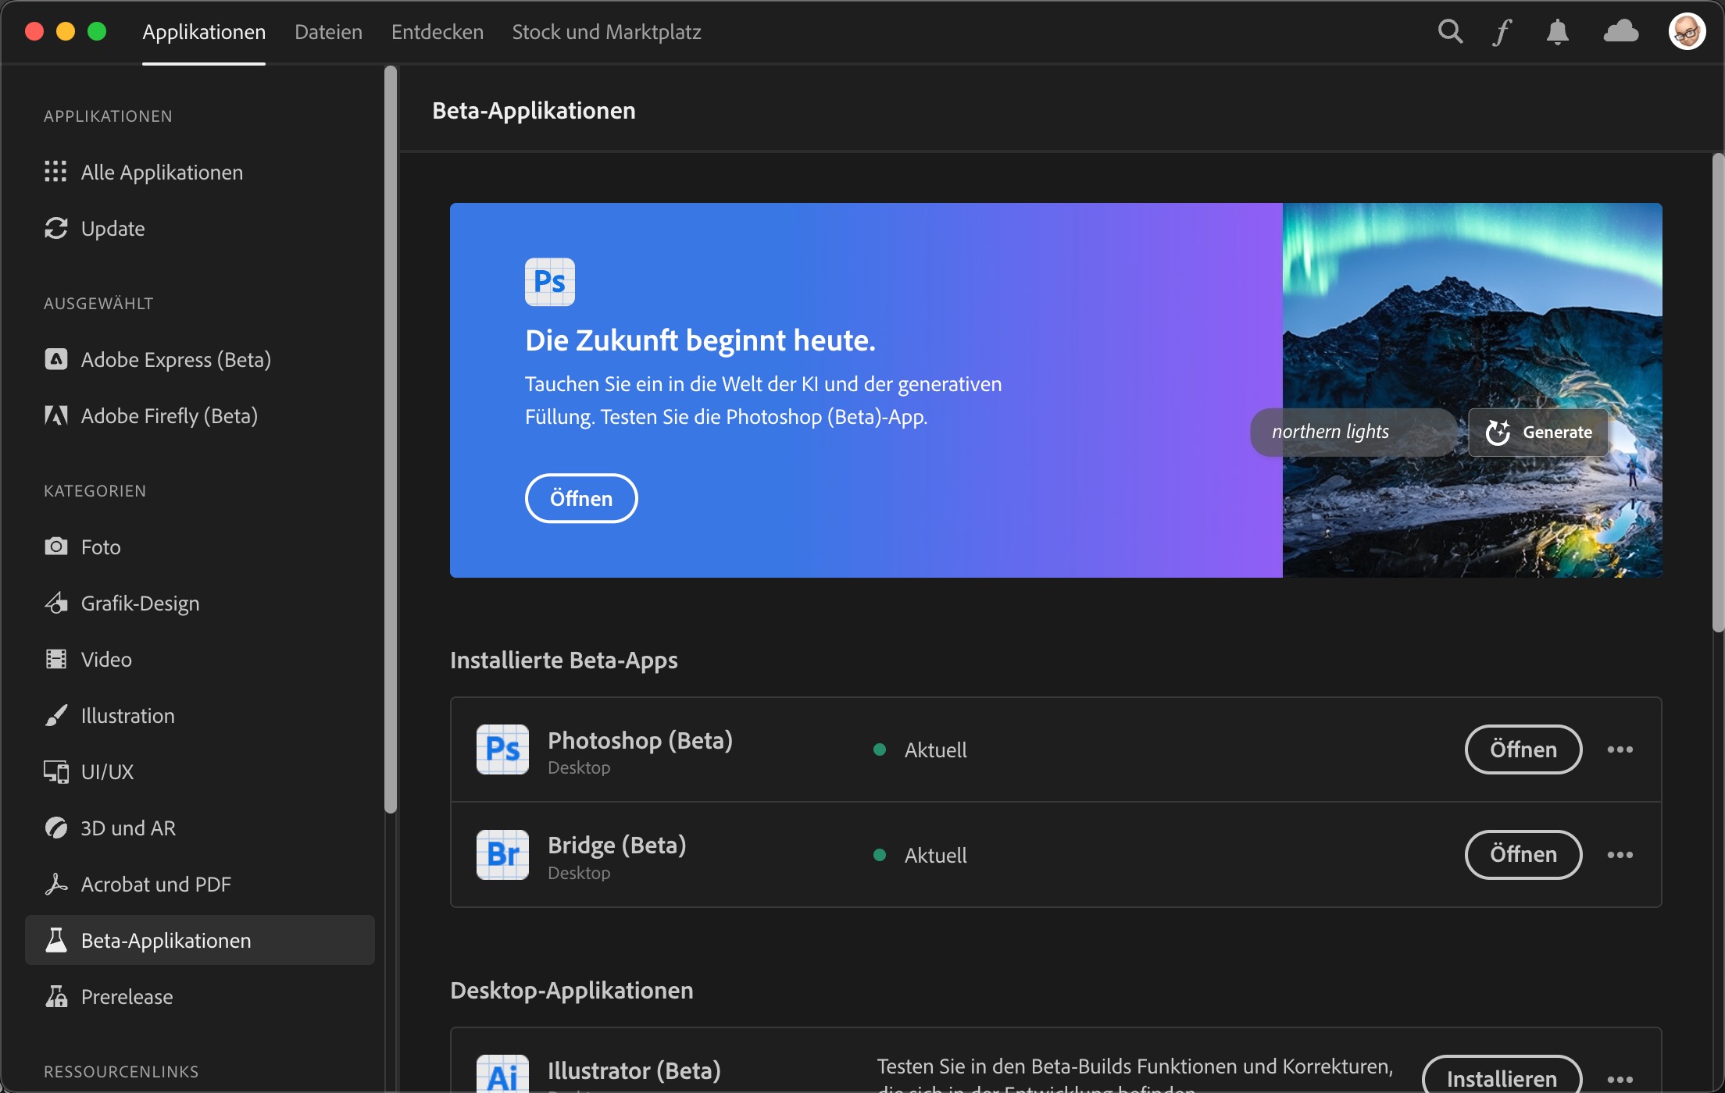Click Photoshop (Beta) app name
Image resolution: width=1725 pixels, height=1093 pixels.
tap(640, 739)
